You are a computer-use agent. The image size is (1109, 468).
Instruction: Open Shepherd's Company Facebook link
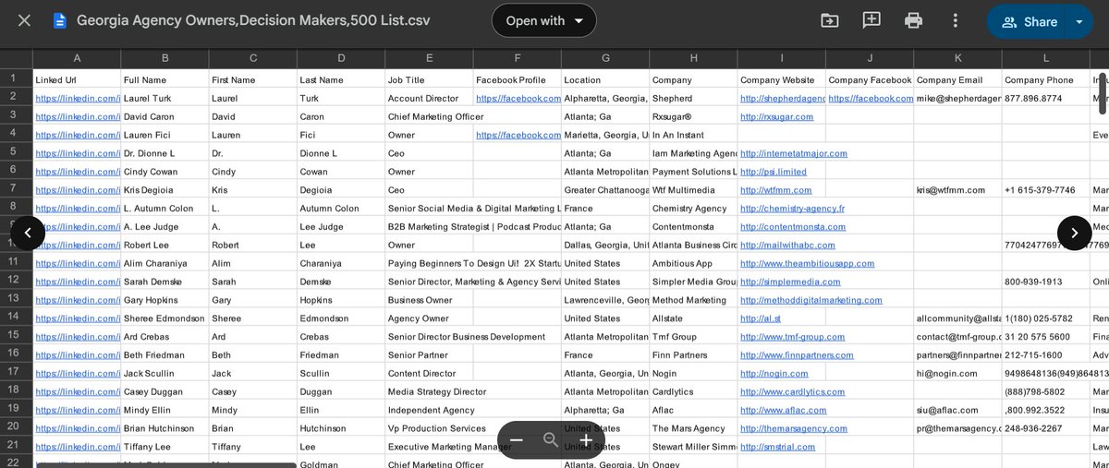(870, 98)
